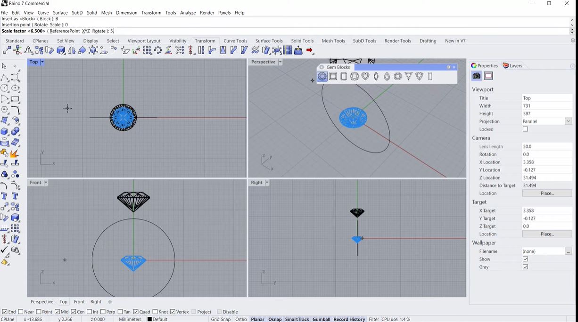Choose the marquise gem block
The image size is (578, 322).
click(376, 76)
